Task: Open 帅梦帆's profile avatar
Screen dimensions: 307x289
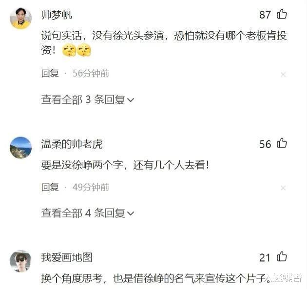Action: (21, 18)
